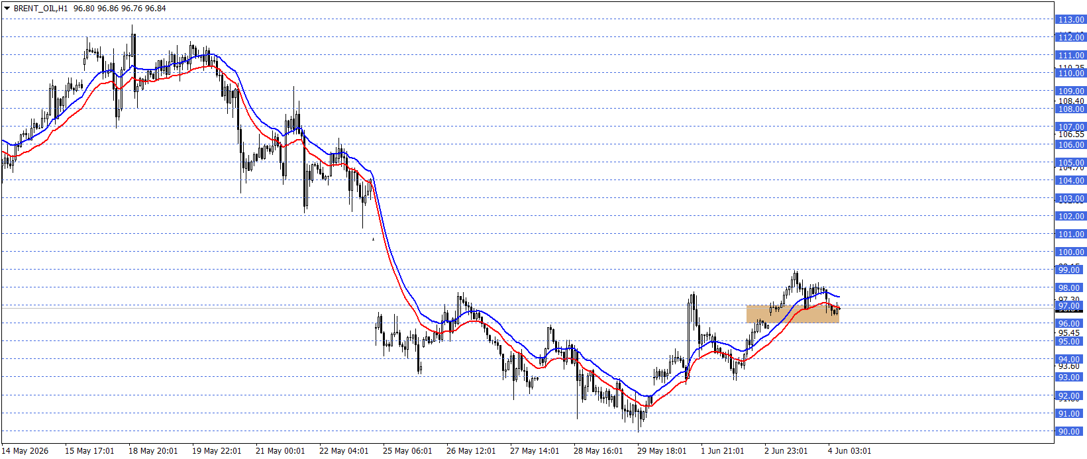Click the 1 Jun 21:01 time label
Screen dimensions: 1087x459
723,451
